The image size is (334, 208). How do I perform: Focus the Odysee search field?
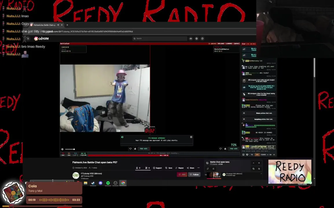[x=160, y=38]
